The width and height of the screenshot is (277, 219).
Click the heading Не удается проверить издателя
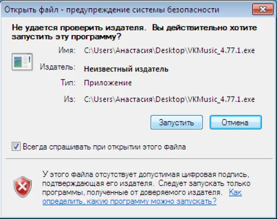pyautogui.click(x=134, y=32)
